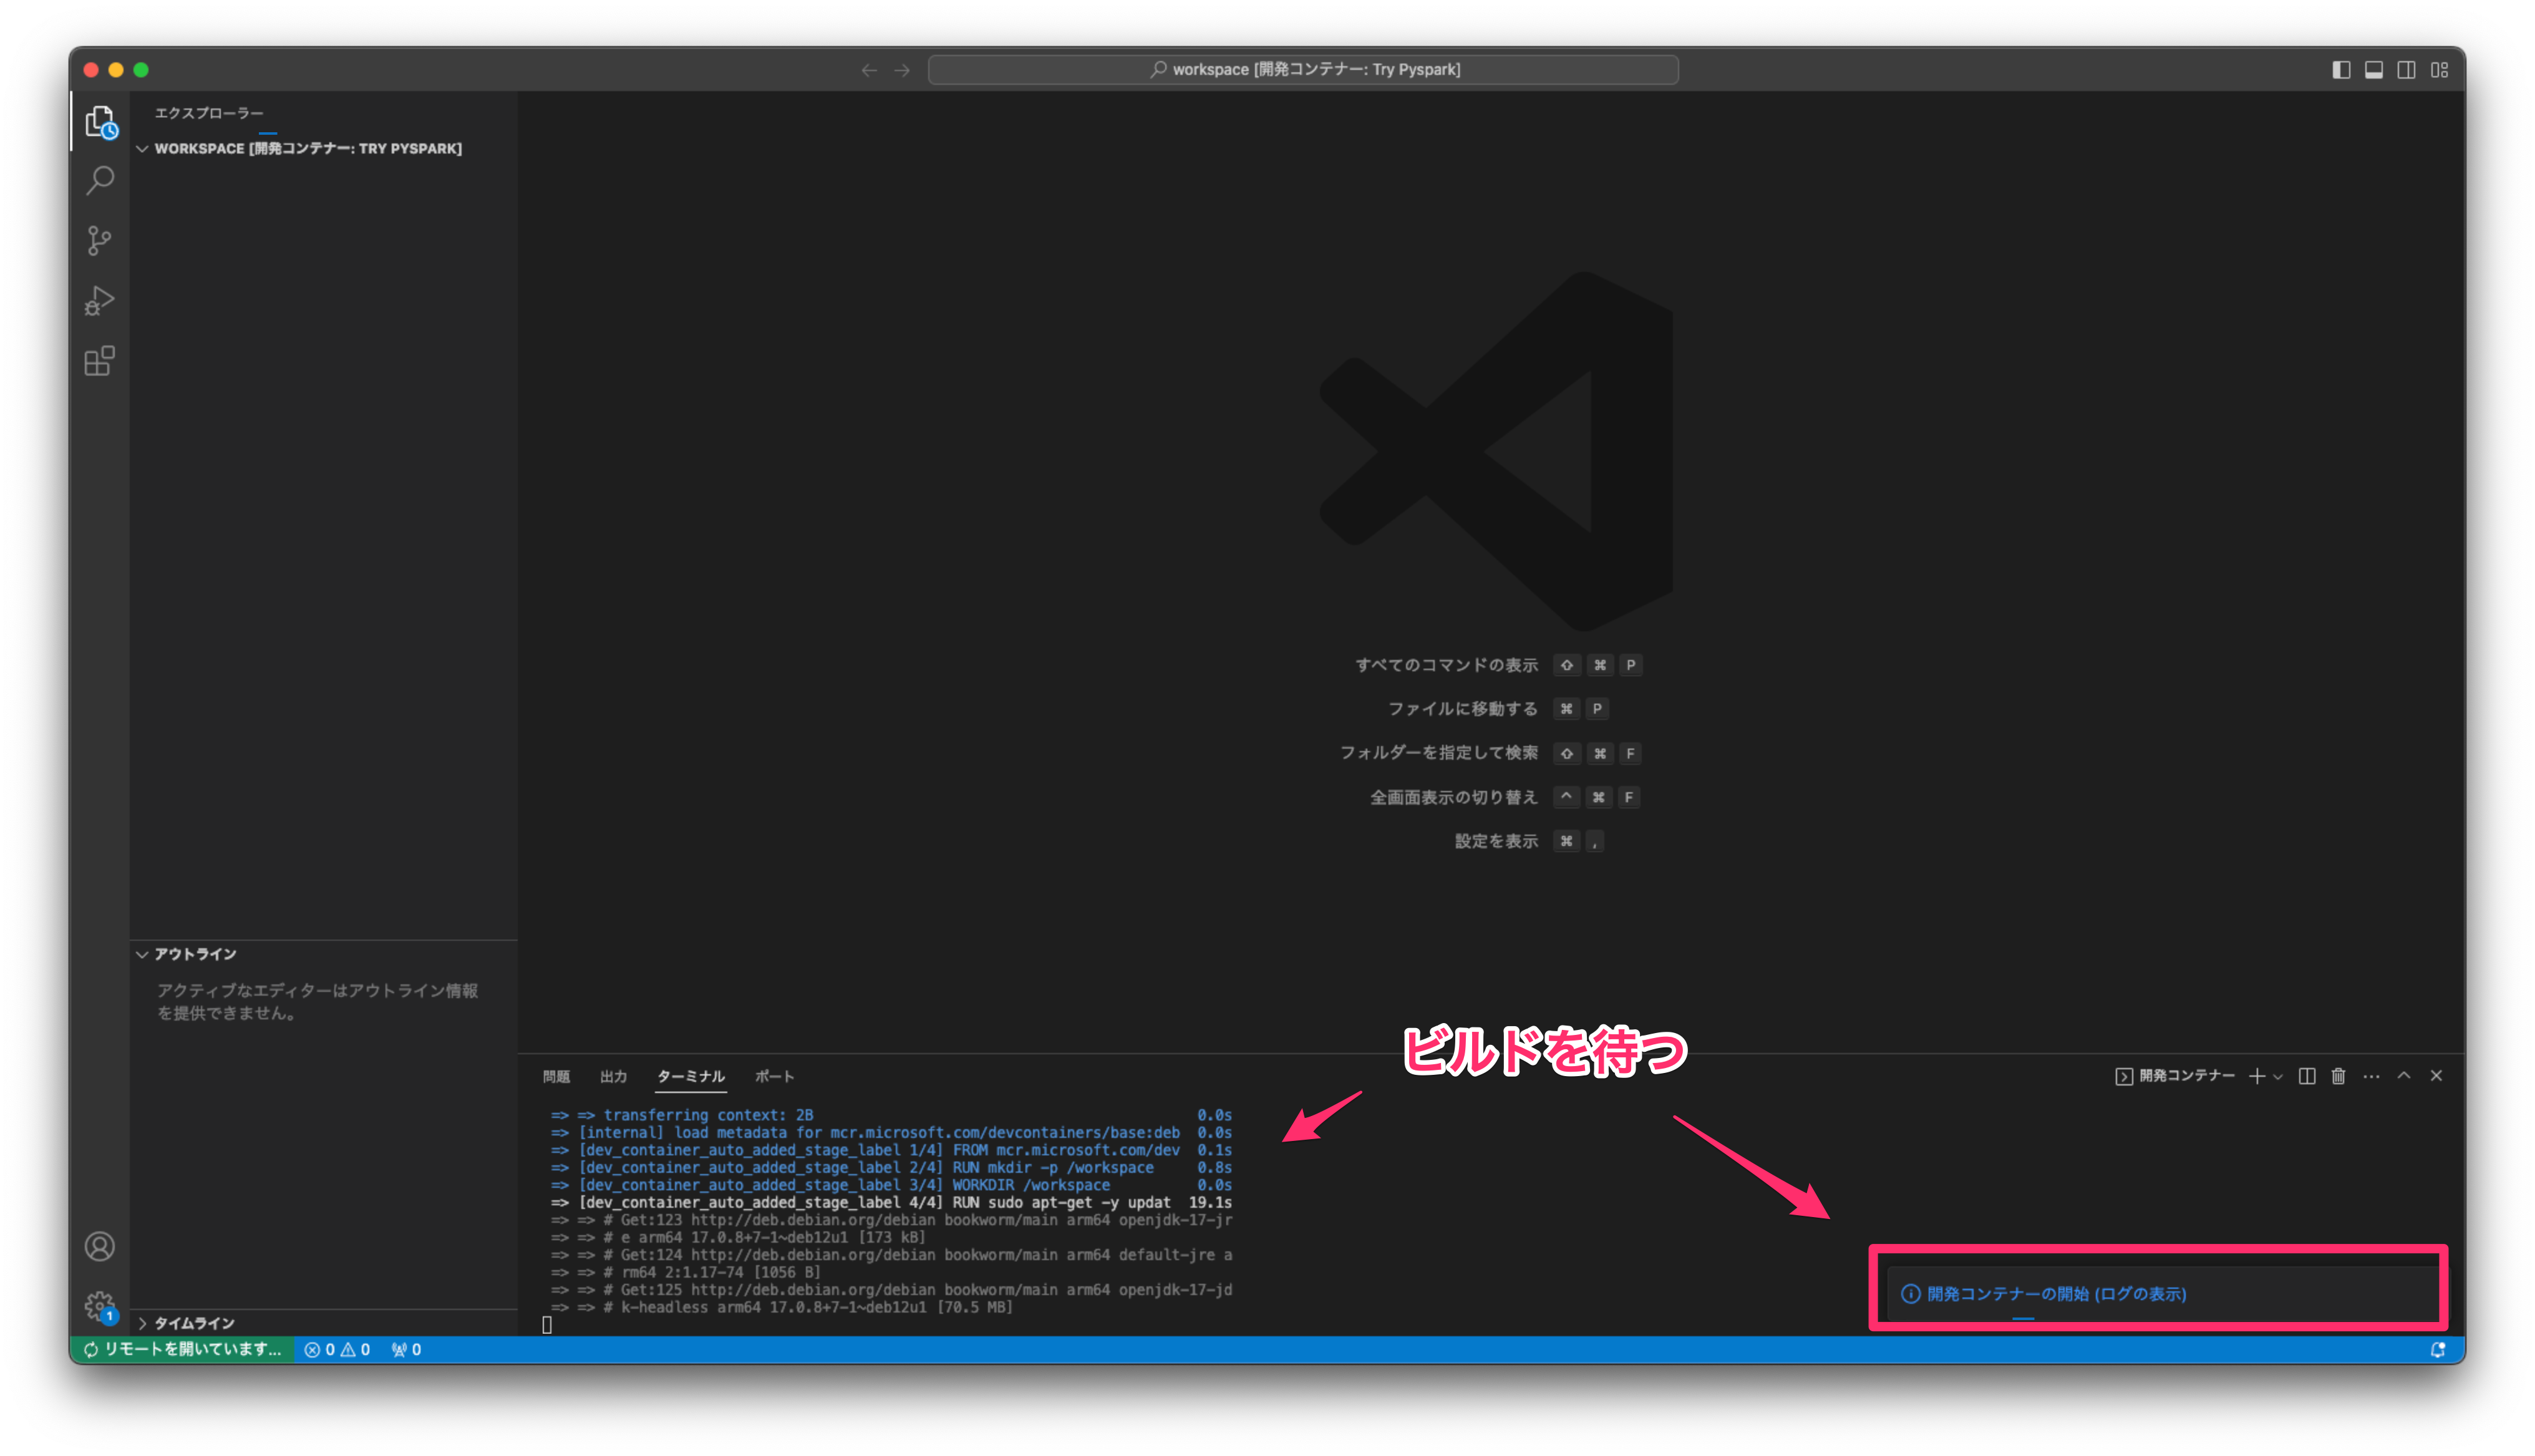
Task: Split the terminal with split icon
Action: point(2306,1076)
